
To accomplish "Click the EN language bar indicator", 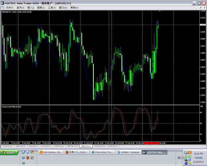I will (x=179, y=158).
